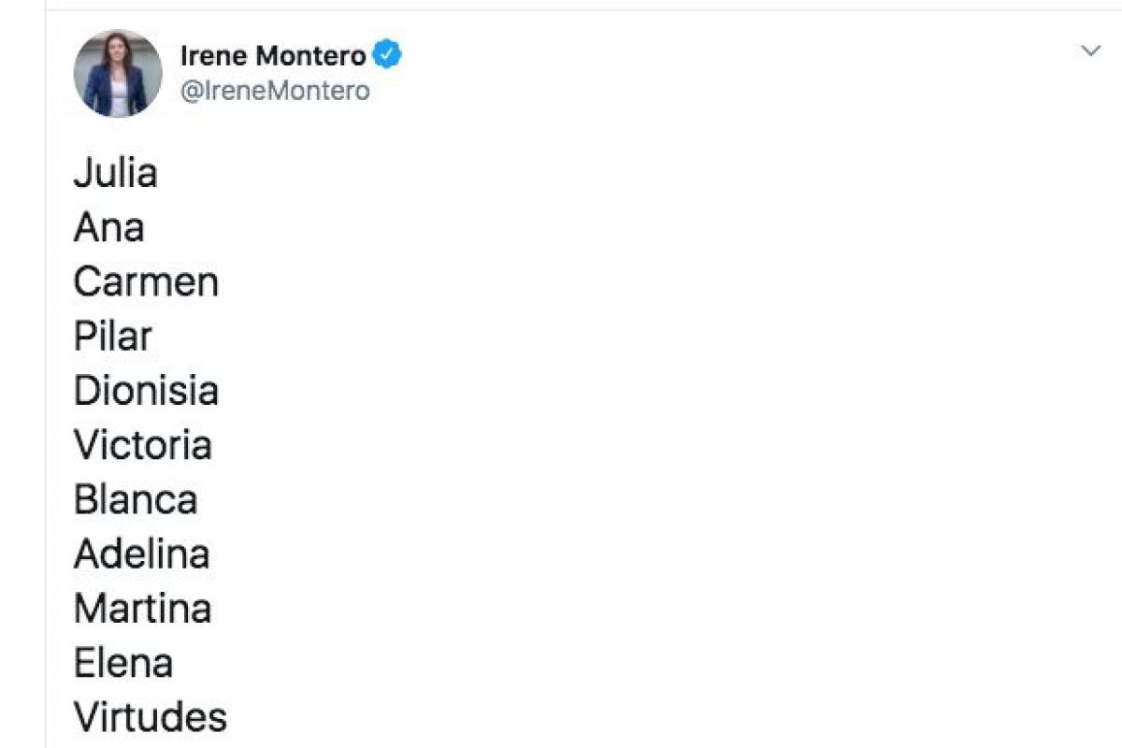Image resolution: width=1122 pixels, height=748 pixels.
Task: Click the display name Irene Montero
Action: [x=272, y=56]
